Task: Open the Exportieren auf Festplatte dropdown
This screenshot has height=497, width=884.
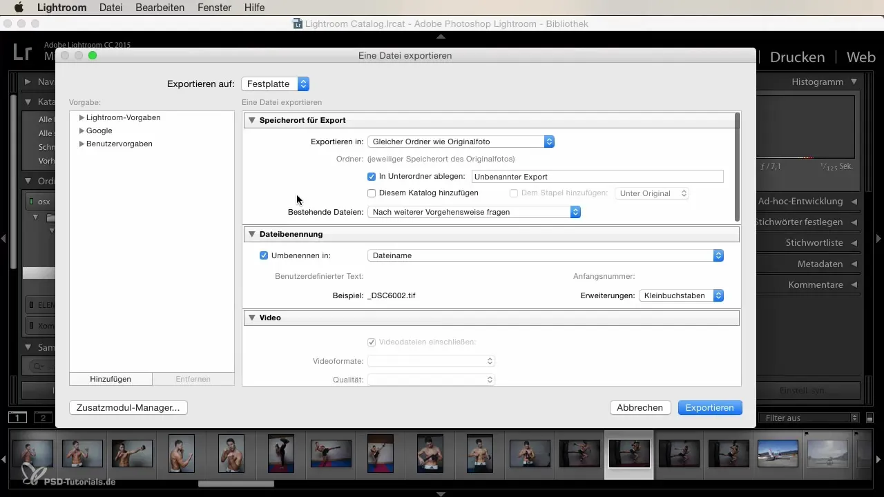Action: click(275, 84)
